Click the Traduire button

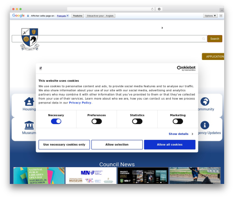[78, 16]
